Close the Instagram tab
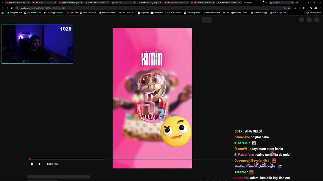Image resolution: width=323 pixels, height=181 pixels. [293, 3]
